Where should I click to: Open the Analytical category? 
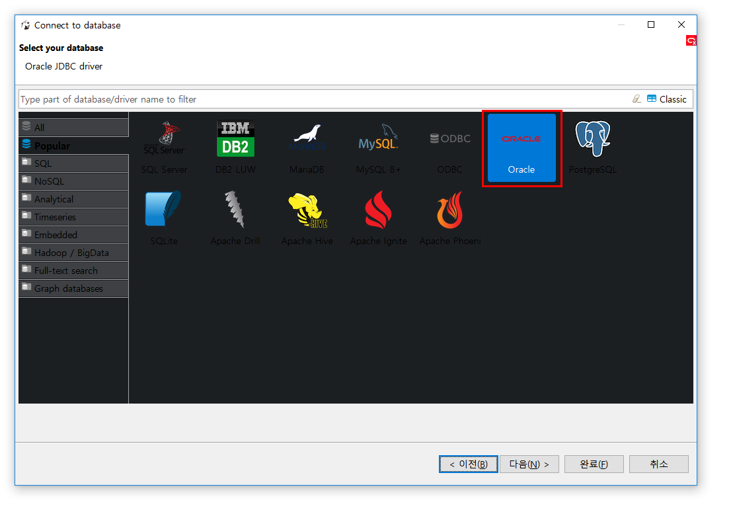click(x=73, y=199)
